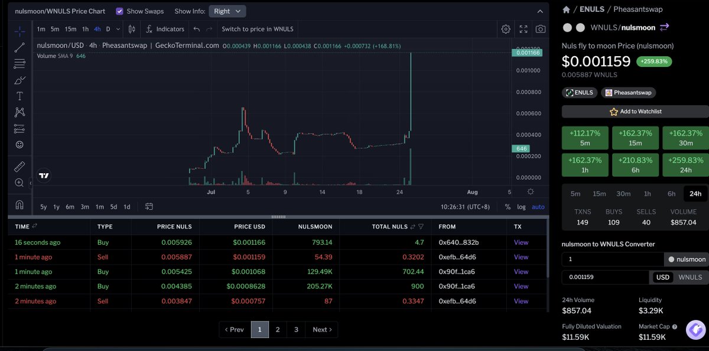Switch converter currency to USD
This screenshot has height=351, width=709.
662,277
